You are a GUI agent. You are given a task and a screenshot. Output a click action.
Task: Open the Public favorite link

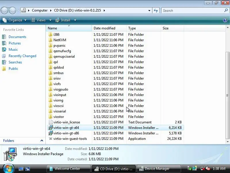click(x=13, y=69)
